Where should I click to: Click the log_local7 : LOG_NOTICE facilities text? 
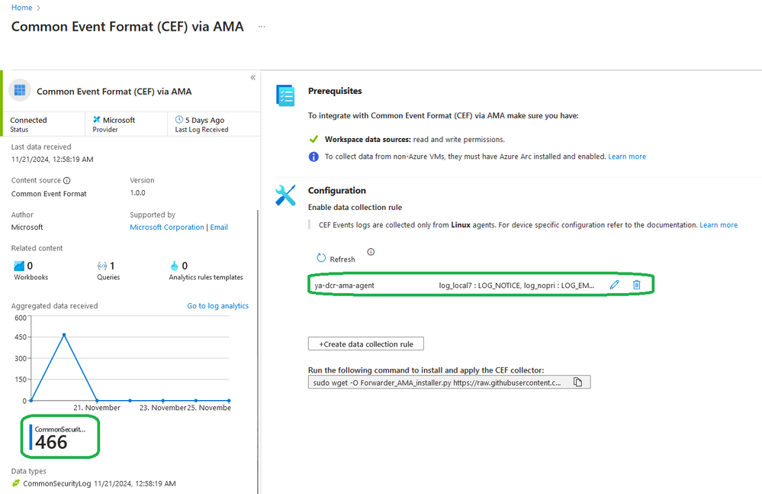tap(516, 286)
